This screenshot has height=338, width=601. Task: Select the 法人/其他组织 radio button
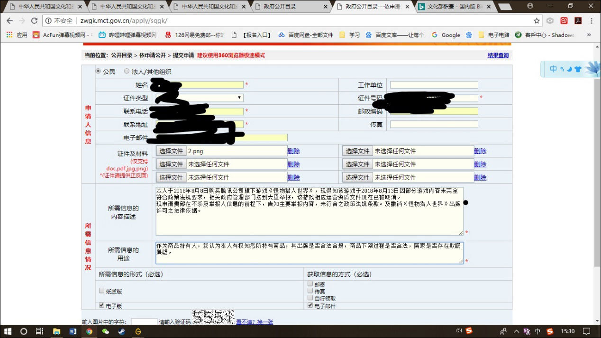click(127, 71)
